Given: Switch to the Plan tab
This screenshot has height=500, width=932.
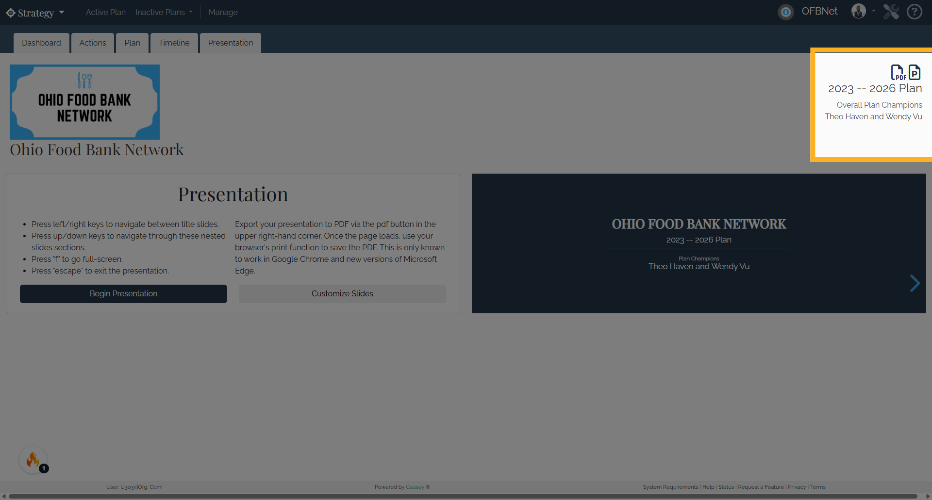Looking at the screenshot, I should point(132,43).
